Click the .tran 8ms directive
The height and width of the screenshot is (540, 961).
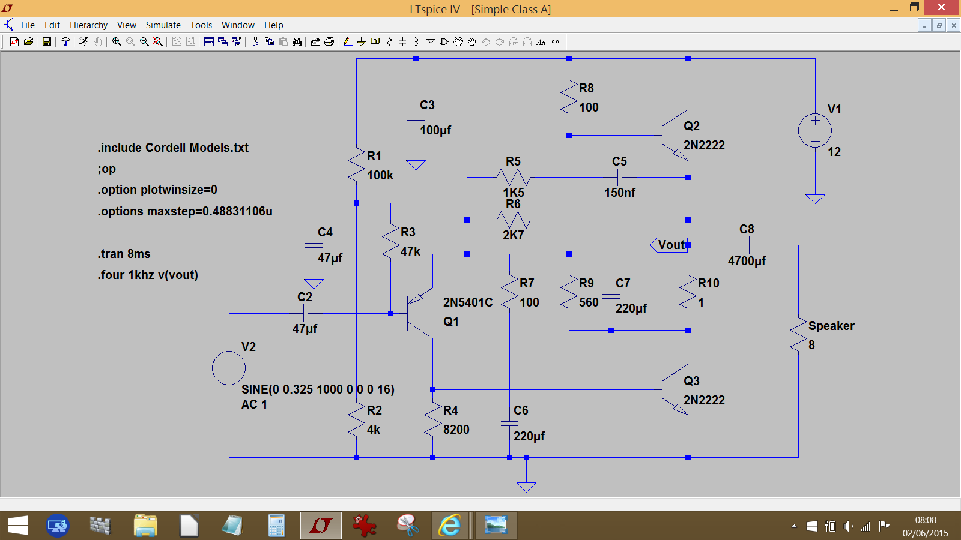(124, 254)
